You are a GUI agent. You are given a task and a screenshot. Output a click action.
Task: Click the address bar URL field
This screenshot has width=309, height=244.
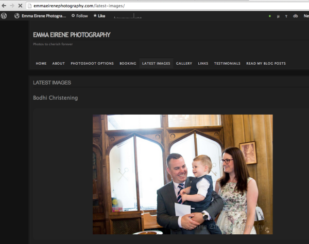click(x=167, y=6)
